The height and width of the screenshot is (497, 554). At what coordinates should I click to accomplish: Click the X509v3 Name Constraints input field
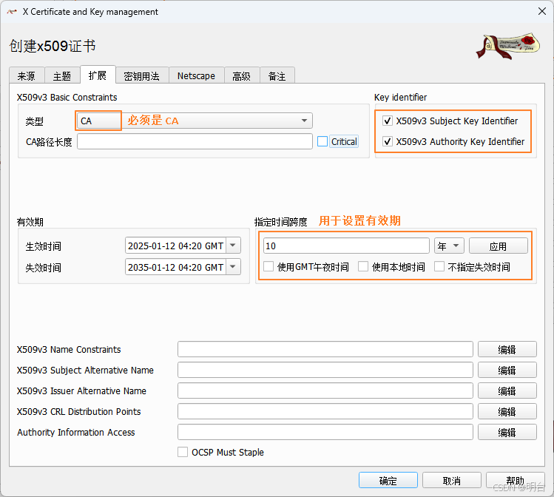(325, 349)
